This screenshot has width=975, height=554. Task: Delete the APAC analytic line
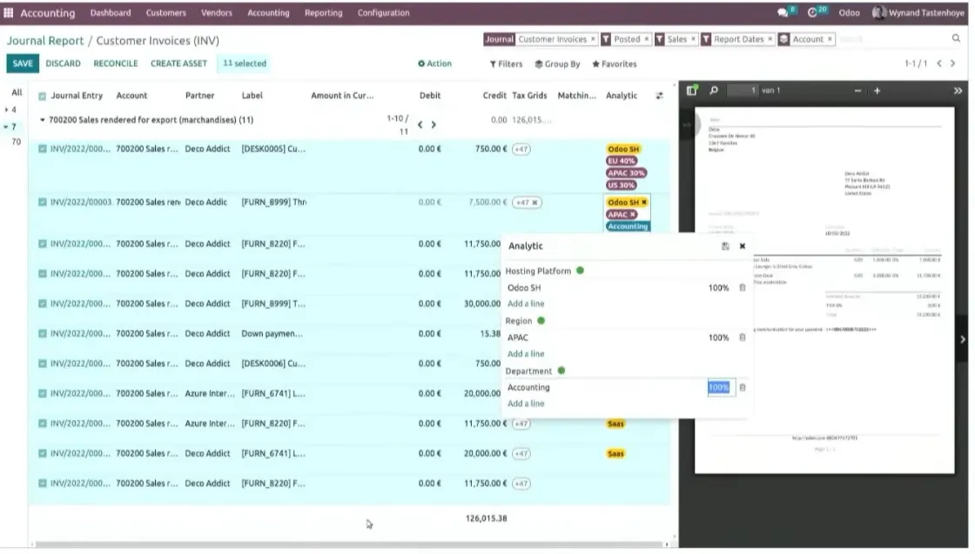click(743, 337)
